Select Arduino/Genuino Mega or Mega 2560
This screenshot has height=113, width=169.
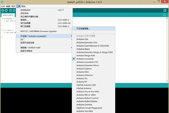[94, 52]
